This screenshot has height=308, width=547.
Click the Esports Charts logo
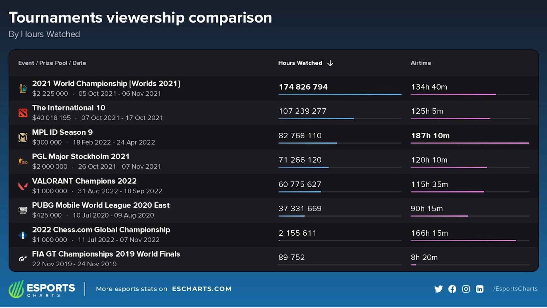point(42,289)
